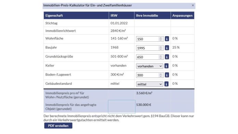Open info icon for Baujahr row
Viewport: 238px width, 134px height.
[x=167, y=48]
